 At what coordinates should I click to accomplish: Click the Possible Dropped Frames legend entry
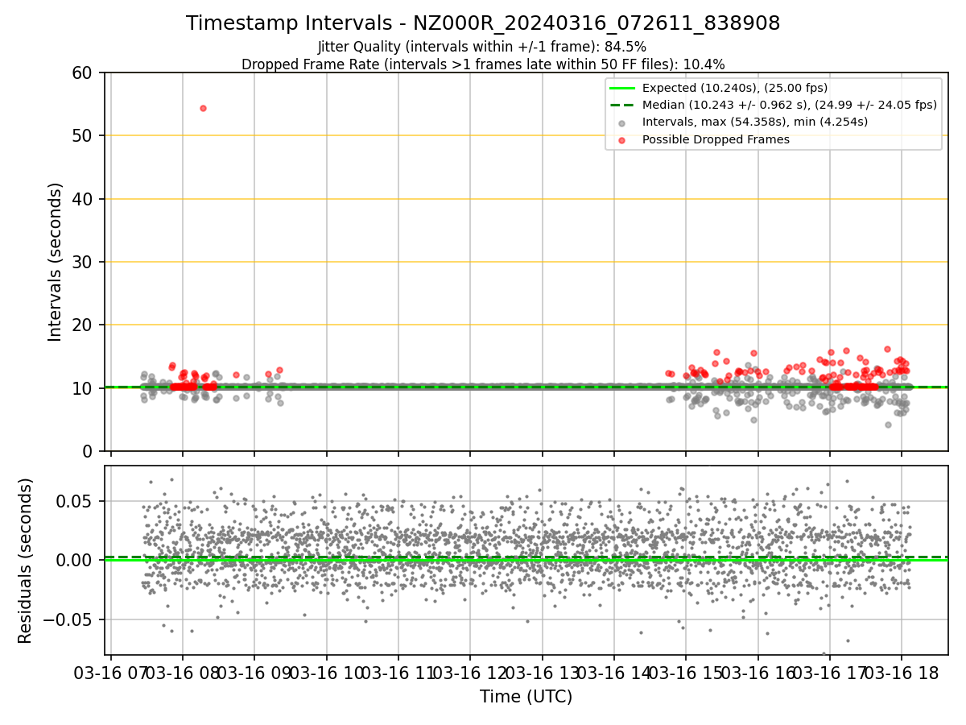[x=702, y=139]
